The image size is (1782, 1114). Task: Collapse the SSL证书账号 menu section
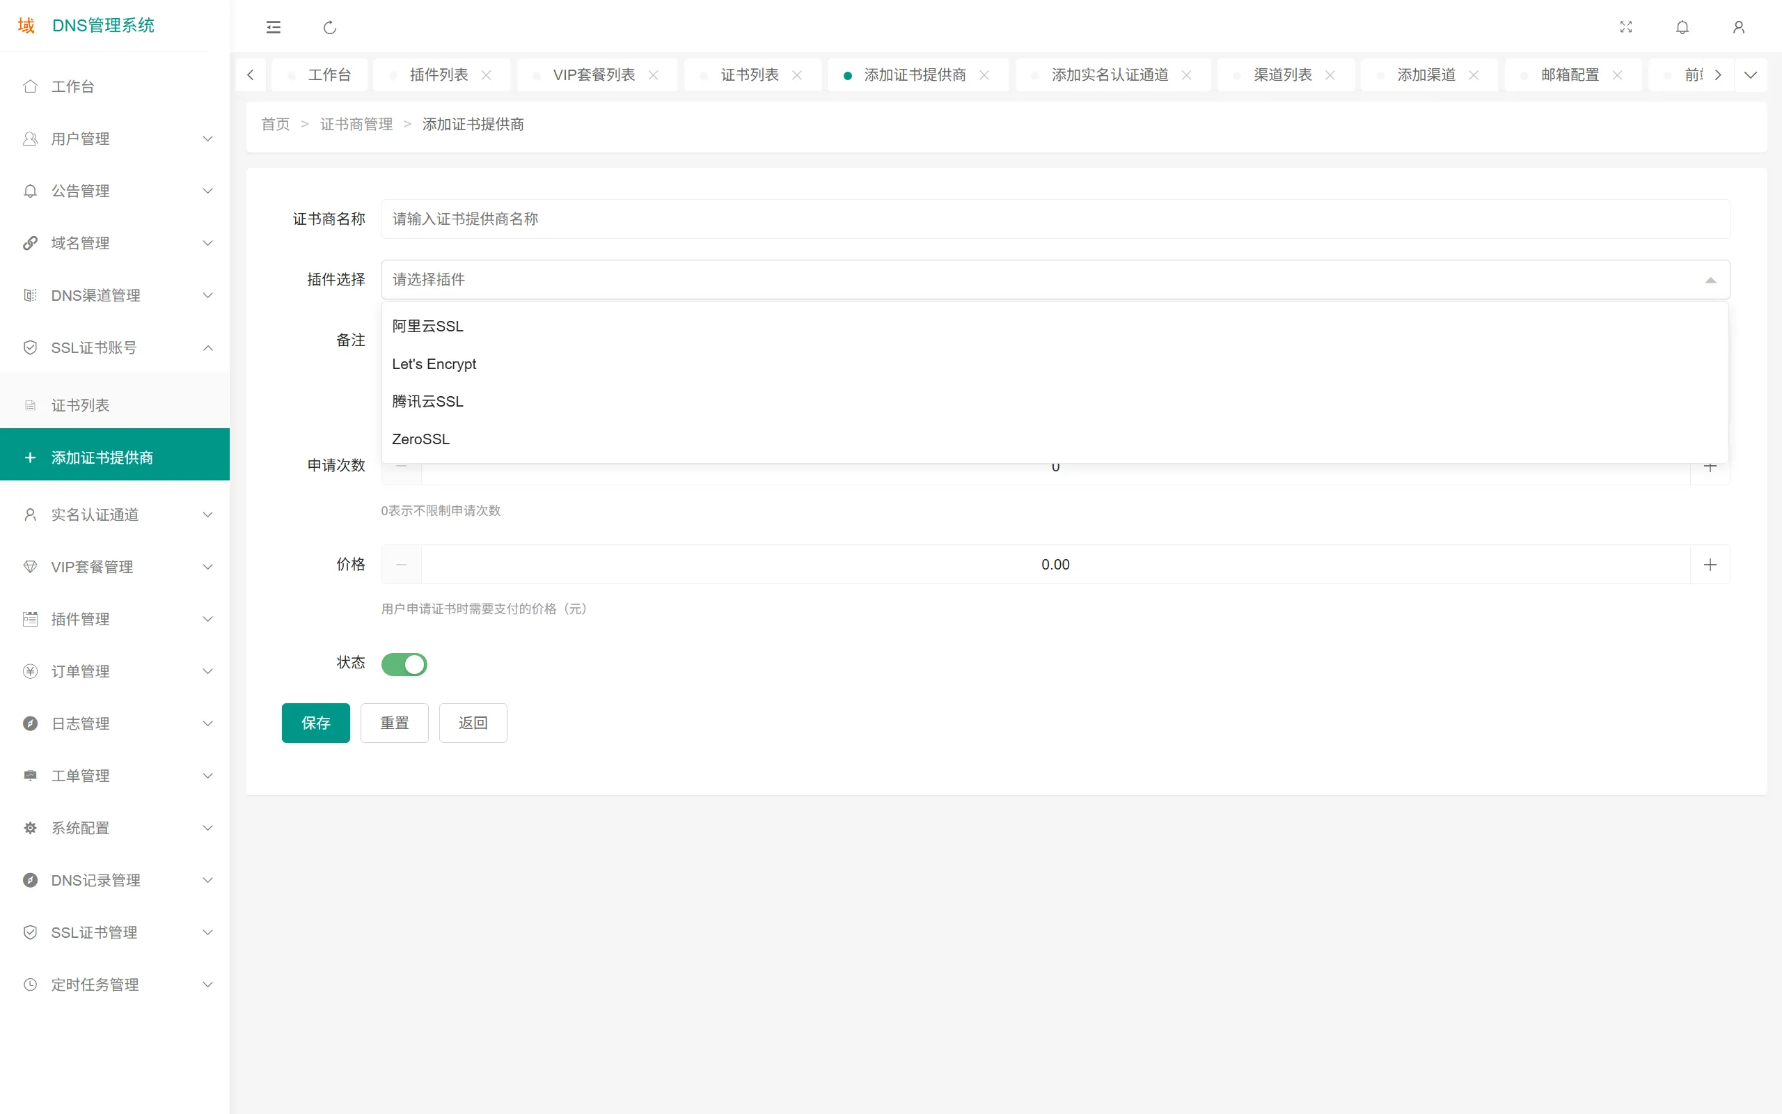point(207,347)
